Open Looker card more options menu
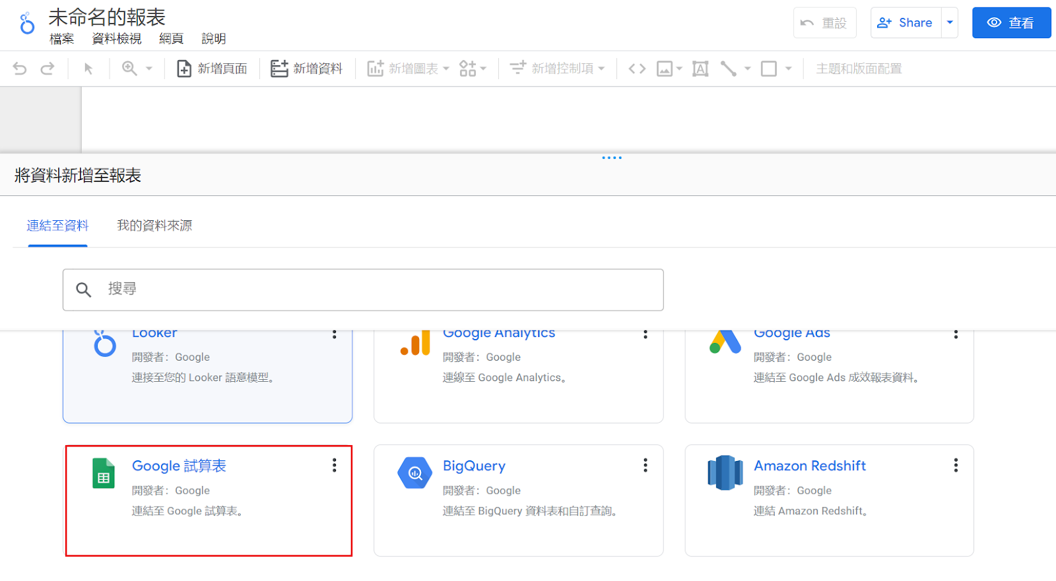The image size is (1056, 581). tap(335, 334)
